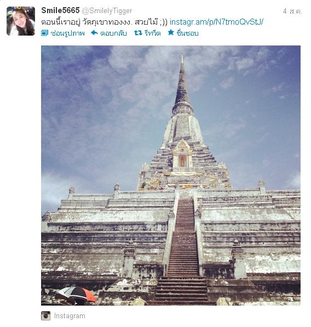The height and width of the screenshot is (327, 311).
Task: Click the hide photo icon
Action: point(44,33)
